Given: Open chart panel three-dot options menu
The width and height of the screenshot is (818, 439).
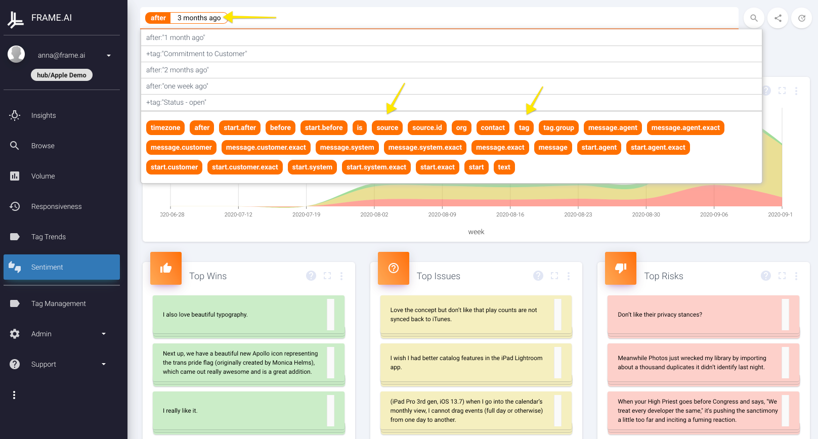Looking at the screenshot, I should point(796,91).
